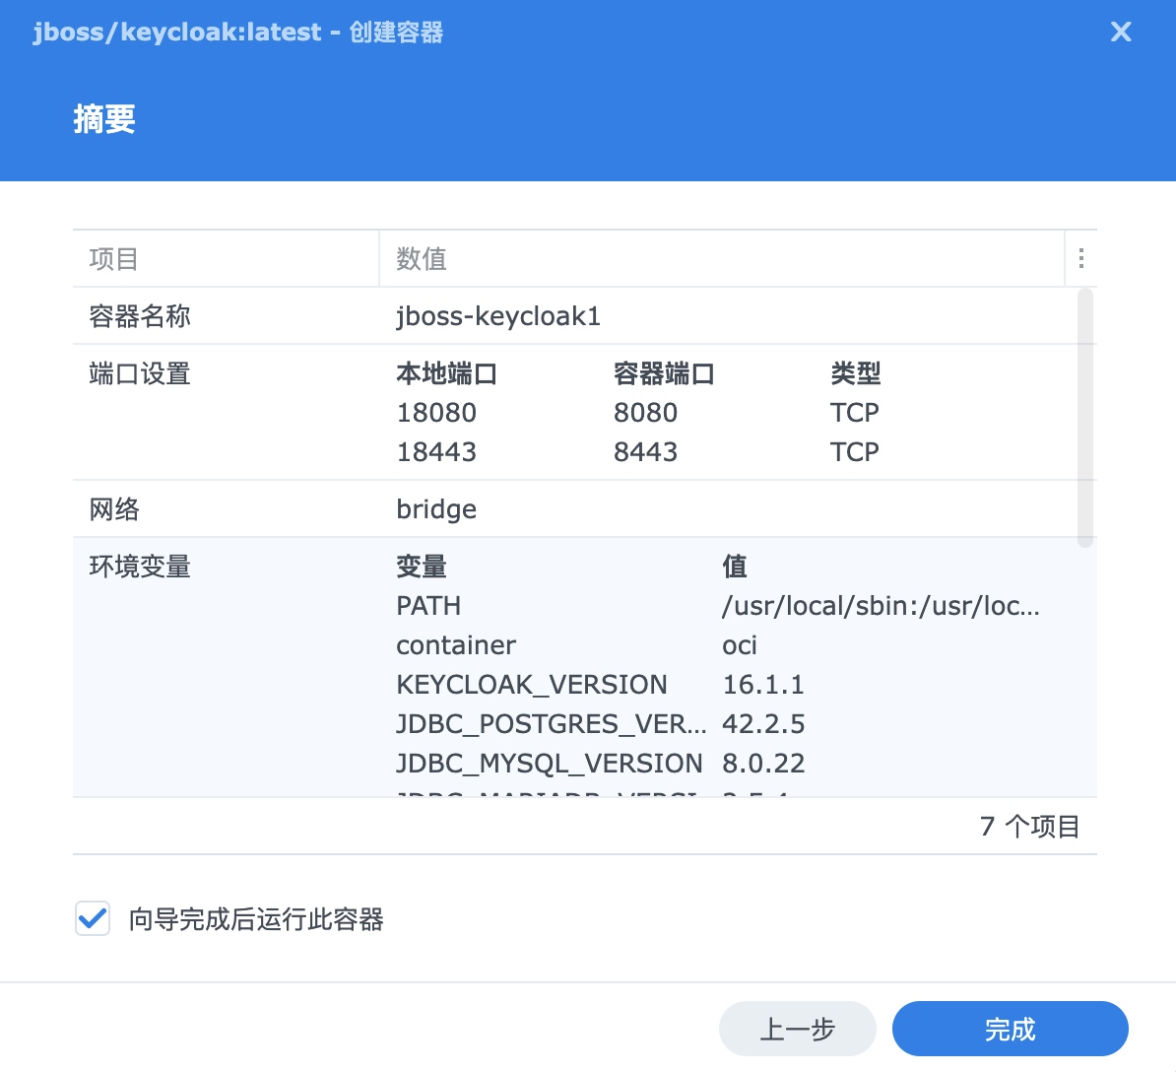
Task: Click container name jboss-keycloak1 value
Action: 498,316
